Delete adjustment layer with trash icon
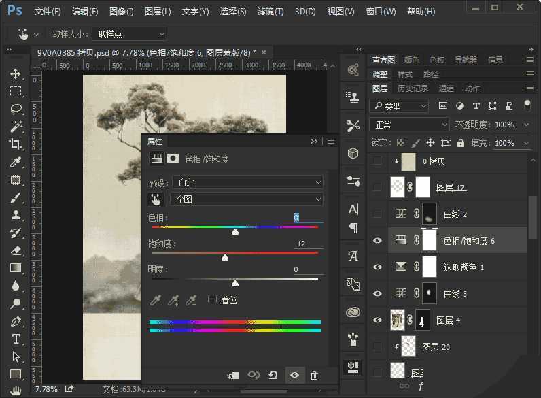This screenshot has height=398, width=541. coord(314,375)
